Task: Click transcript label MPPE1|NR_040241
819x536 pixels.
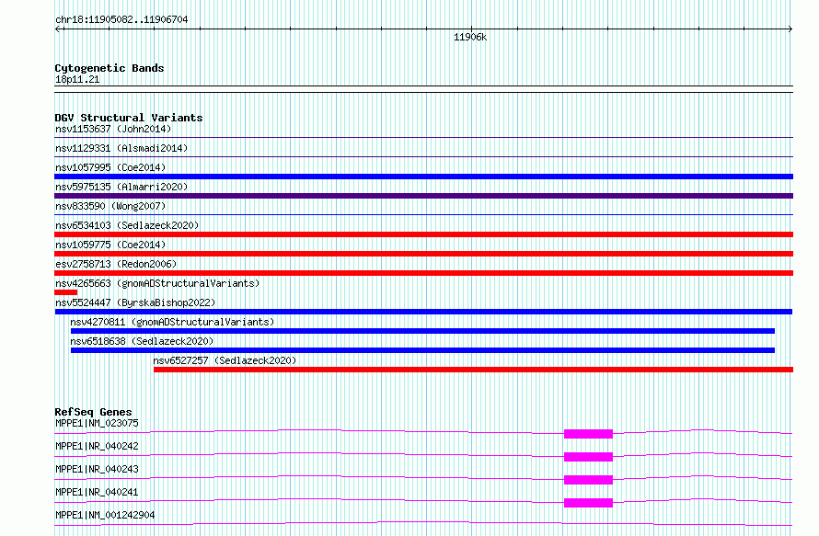Action: [x=97, y=492]
